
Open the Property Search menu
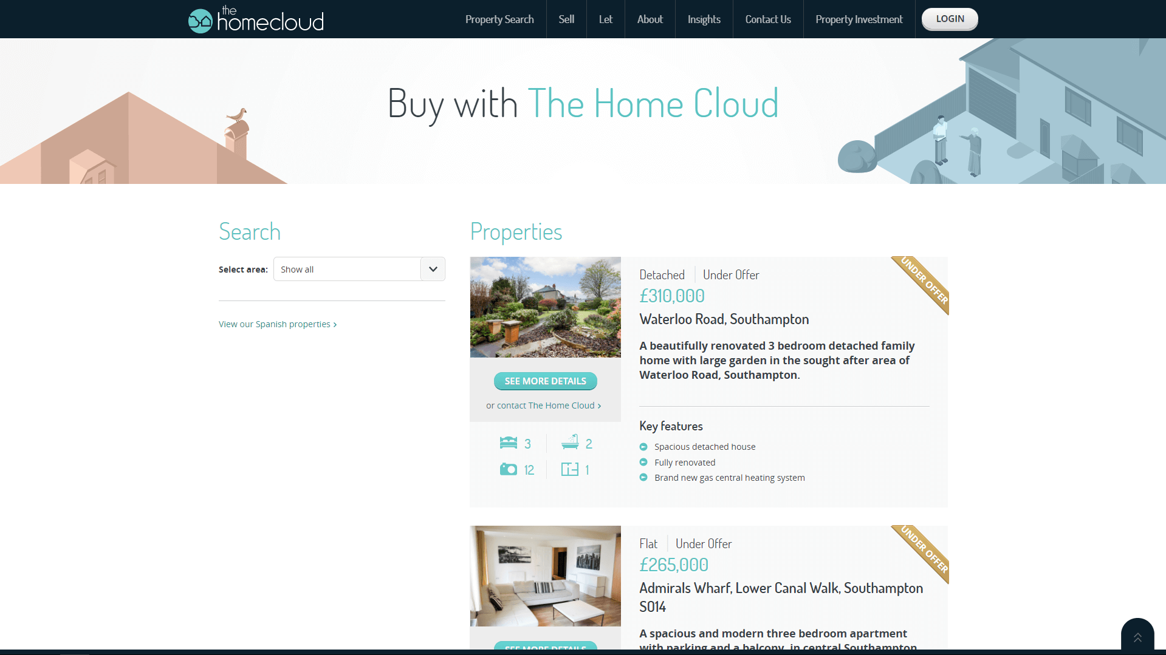coord(499,19)
